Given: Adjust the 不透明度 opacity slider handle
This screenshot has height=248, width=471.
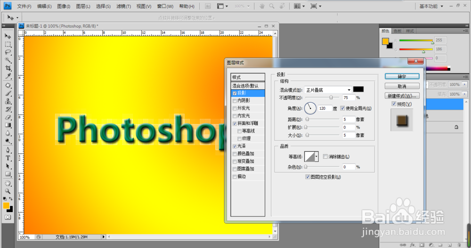Looking at the screenshot, I should point(331,98).
